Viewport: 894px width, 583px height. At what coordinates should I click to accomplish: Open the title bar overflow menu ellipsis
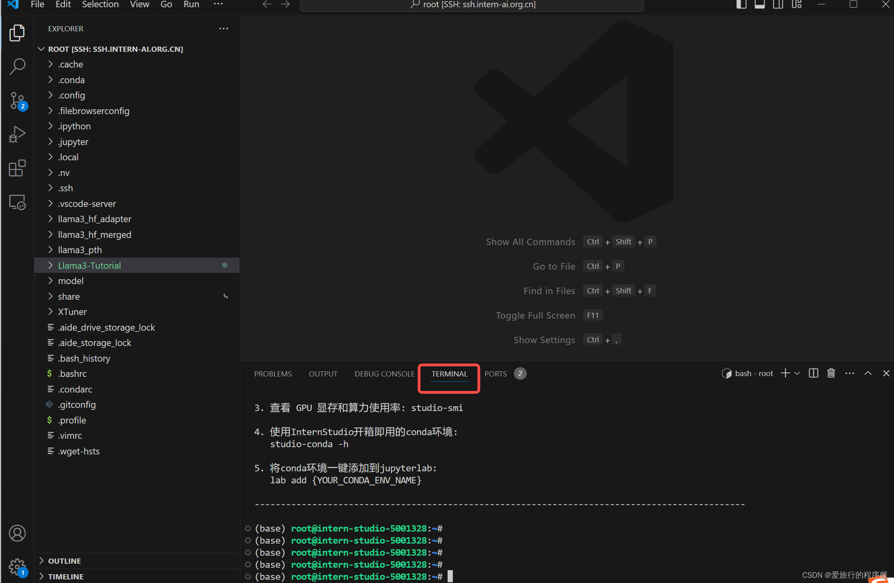pyautogui.click(x=218, y=4)
